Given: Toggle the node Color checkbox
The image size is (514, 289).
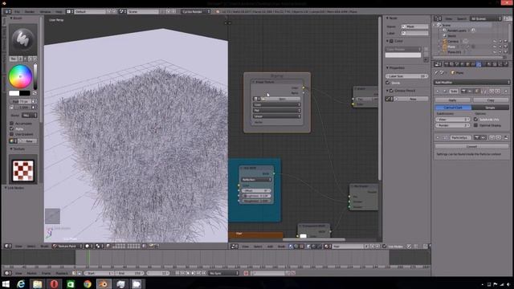Looking at the screenshot, I should 391,41.
